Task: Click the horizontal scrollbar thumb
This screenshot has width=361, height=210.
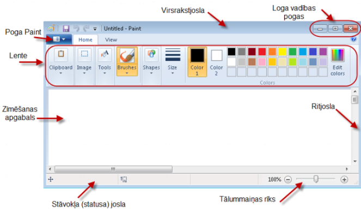Action: tap(113, 169)
